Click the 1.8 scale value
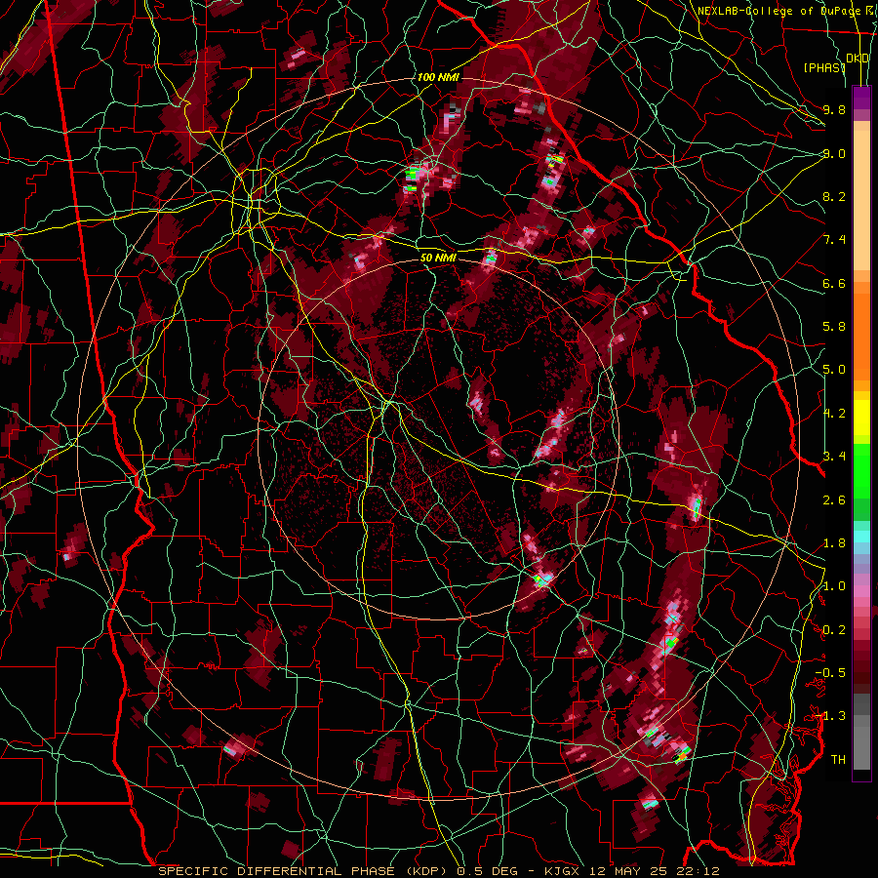The width and height of the screenshot is (878, 878). [x=834, y=543]
